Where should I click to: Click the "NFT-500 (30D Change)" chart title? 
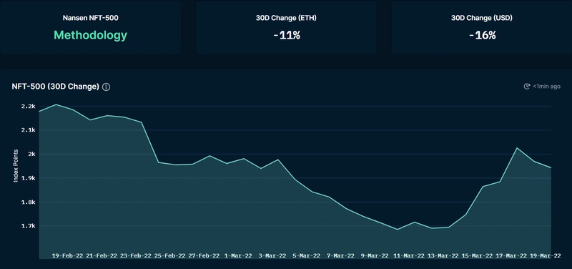click(56, 87)
